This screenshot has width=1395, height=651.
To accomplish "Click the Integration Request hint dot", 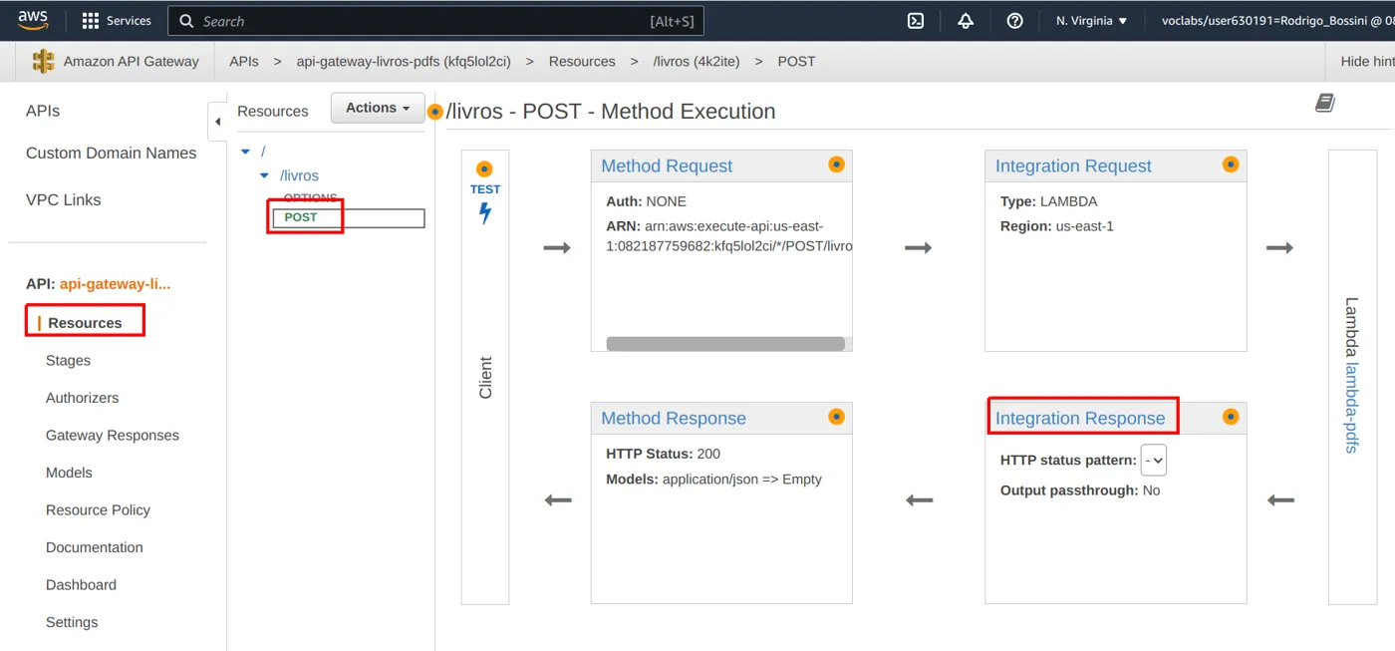I will tap(1231, 164).
